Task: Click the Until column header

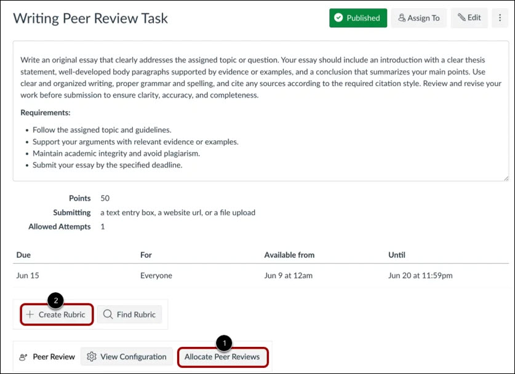Action: 397,255
